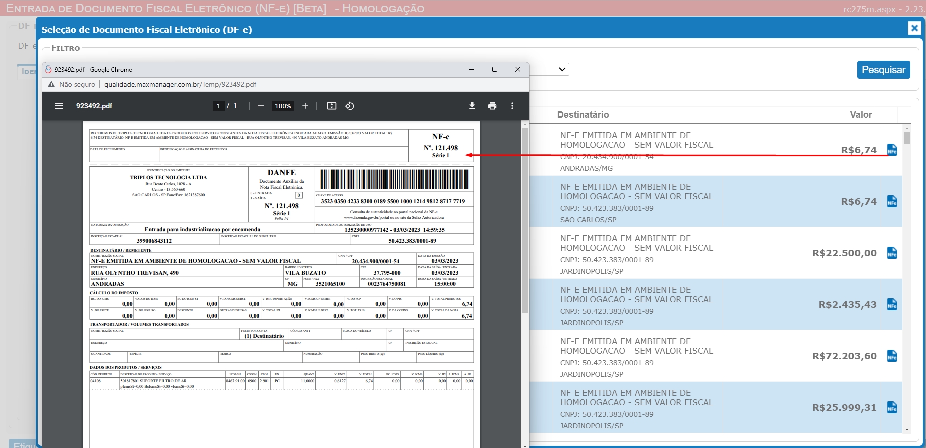Screen dimensions: 926x448
Task: Click the 100% zoom level field
Action: click(x=283, y=106)
